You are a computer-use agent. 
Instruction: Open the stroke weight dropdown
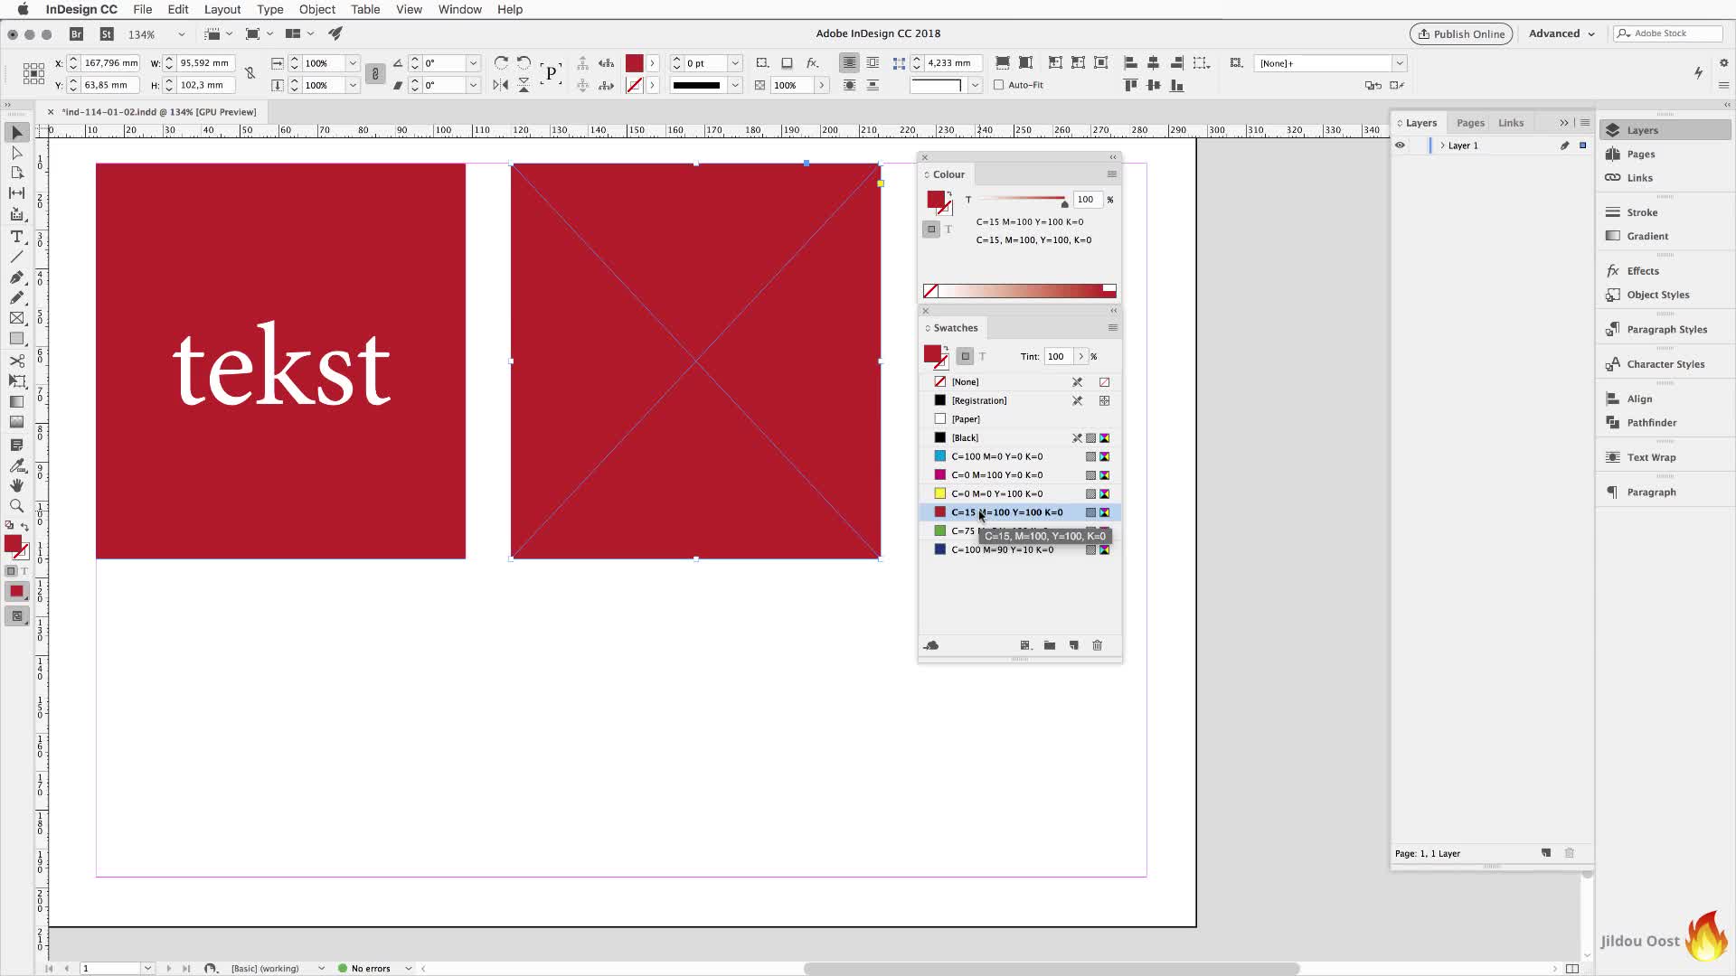[x=735, y=63]
